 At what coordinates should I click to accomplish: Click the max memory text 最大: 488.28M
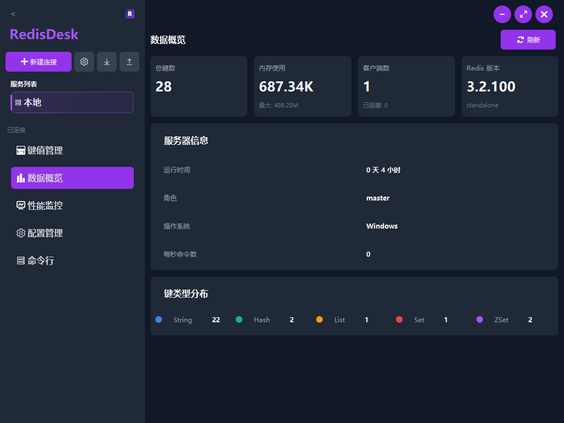(278, 105)
